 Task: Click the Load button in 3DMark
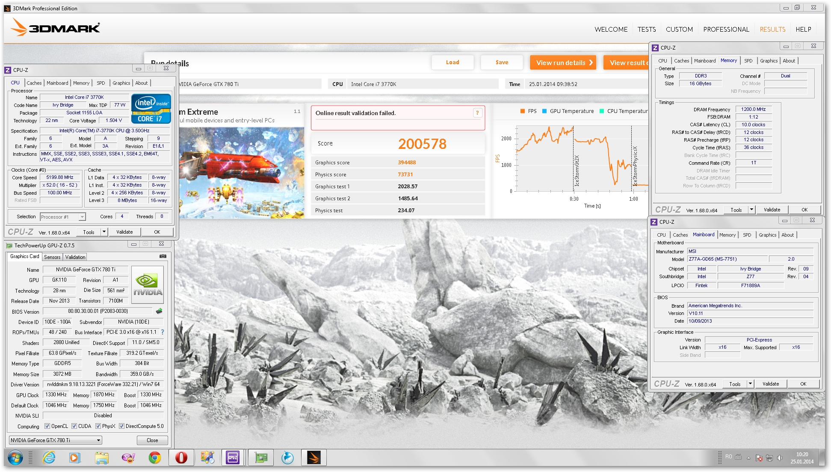(452, 62)
